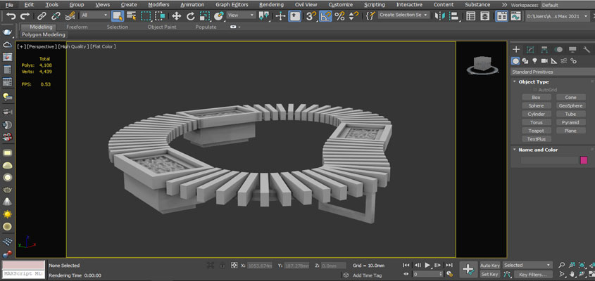Toggle the Layer Explorer icon
The width and height of the screenshot is (595, 281).
(484, 16)
